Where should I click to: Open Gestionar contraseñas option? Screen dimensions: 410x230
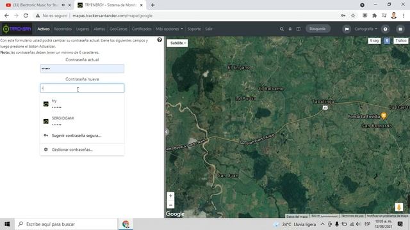click(x=82, y=149)
